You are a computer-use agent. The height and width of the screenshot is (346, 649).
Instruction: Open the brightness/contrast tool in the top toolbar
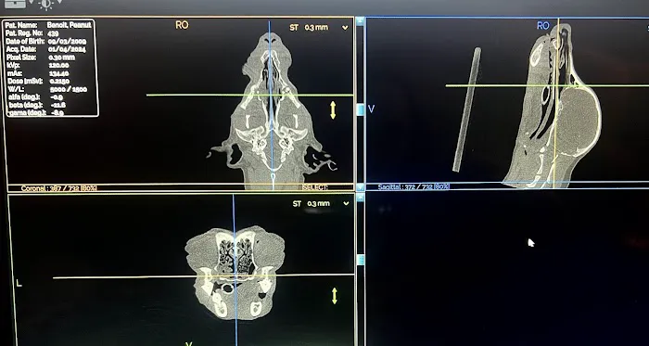[x=46, y=4]
